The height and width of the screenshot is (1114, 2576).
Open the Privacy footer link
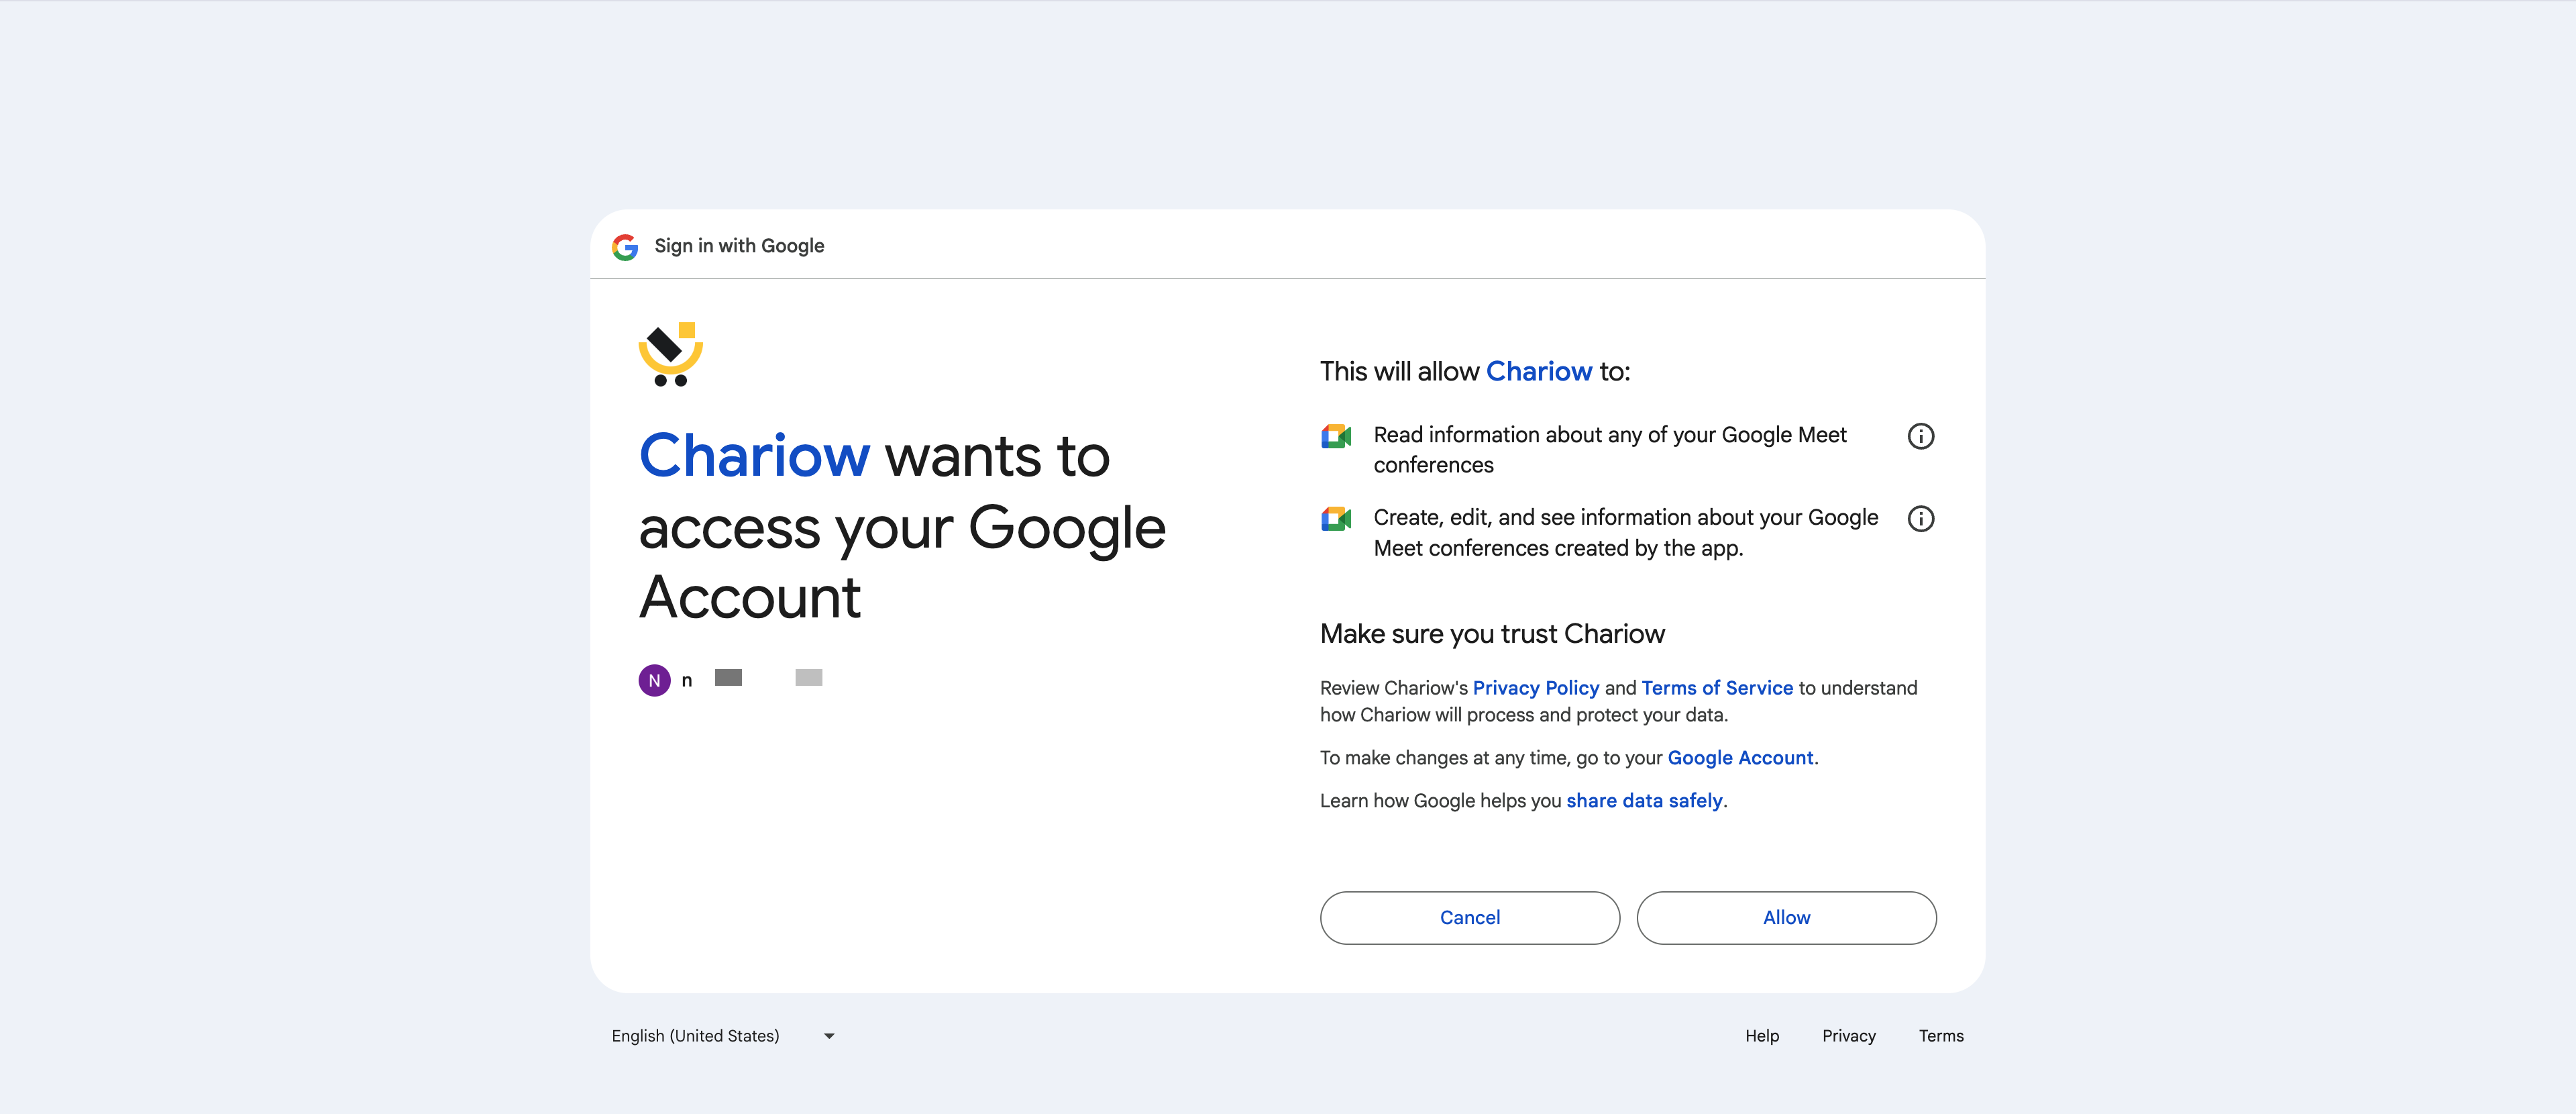[x=1848, y=1036]
